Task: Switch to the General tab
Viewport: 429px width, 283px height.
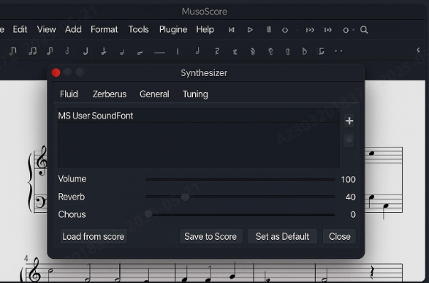Action: pos(154,94)
